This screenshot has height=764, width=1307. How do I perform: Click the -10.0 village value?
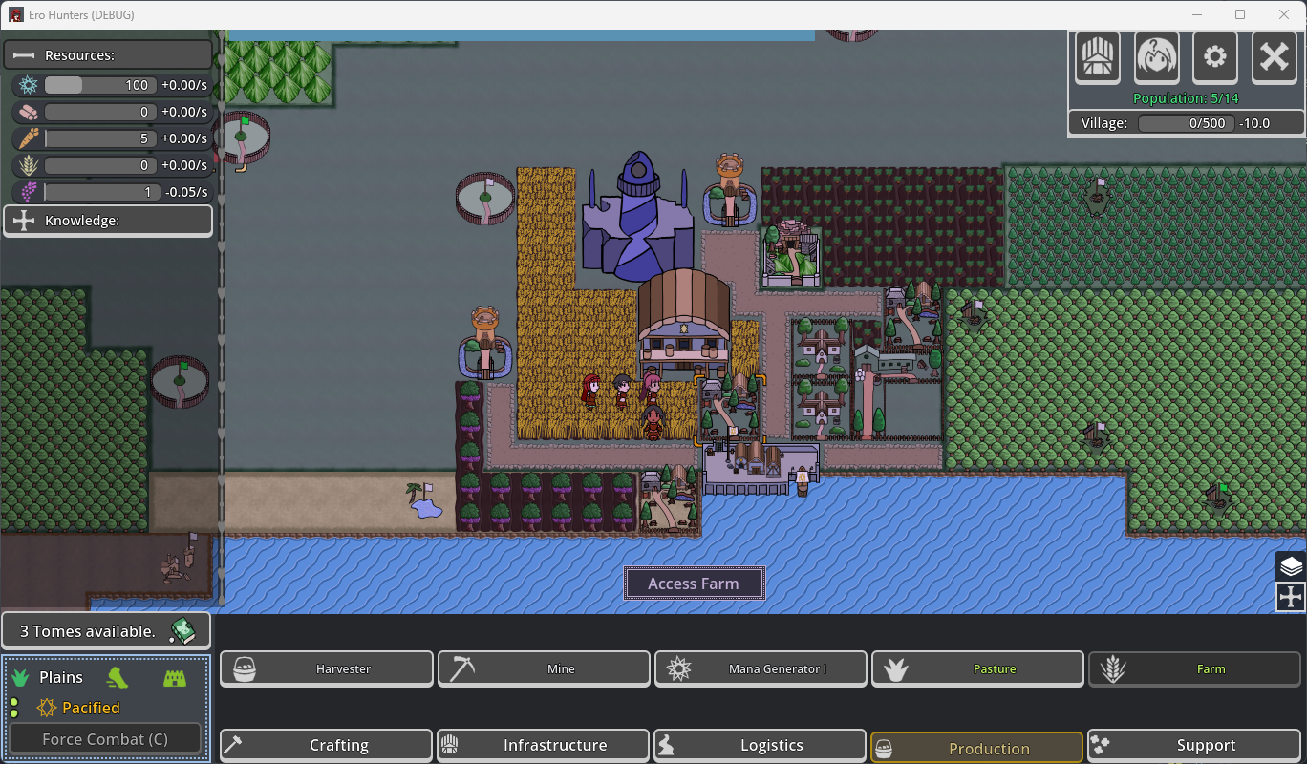1253,123
